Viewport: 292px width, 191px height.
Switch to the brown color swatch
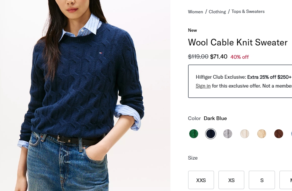pyautogui.click(x=279, y=134)
